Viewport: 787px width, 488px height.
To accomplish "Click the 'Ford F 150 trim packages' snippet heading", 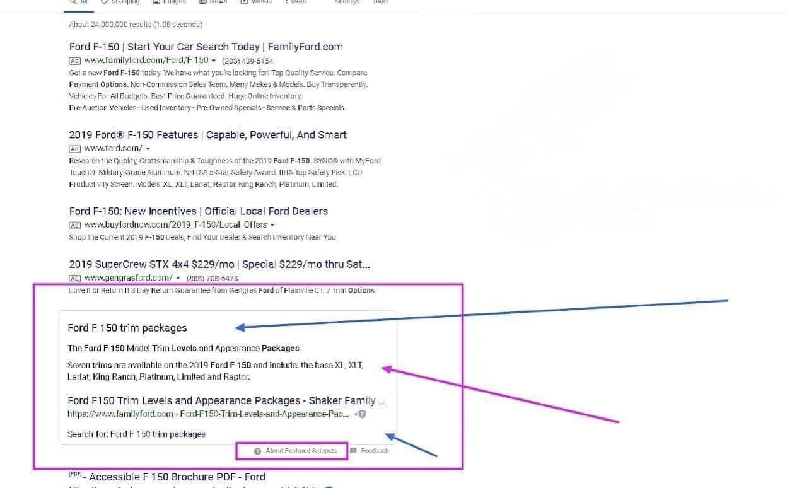I will [127, 328].
